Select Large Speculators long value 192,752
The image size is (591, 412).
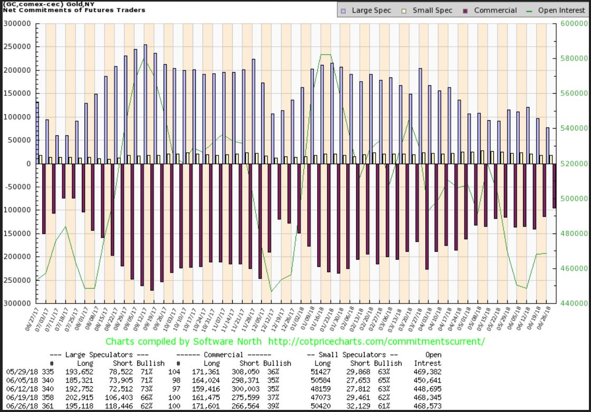80,389
